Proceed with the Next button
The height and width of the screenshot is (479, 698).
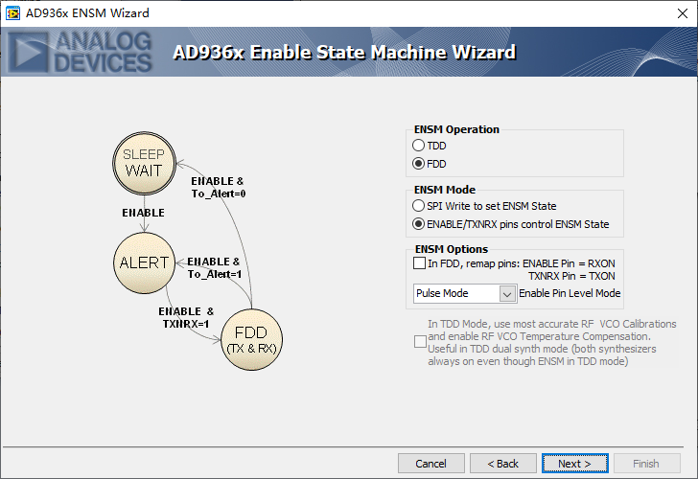(574, 464)
